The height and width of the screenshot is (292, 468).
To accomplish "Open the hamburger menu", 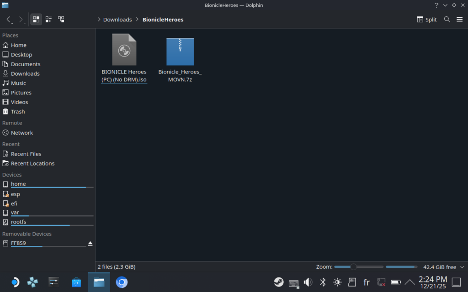I will (x=459, y=20).
